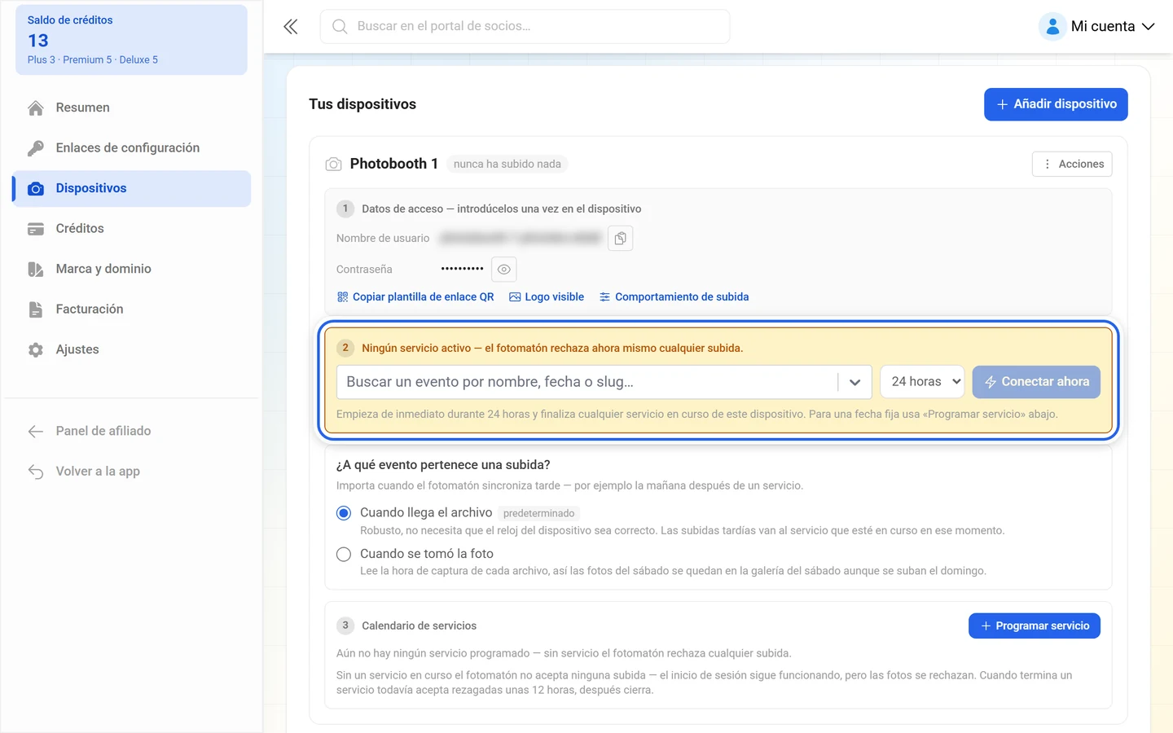This screenshot has height=733, width=1173.
Task: Open the Créditos section
Action: point(131,229)
